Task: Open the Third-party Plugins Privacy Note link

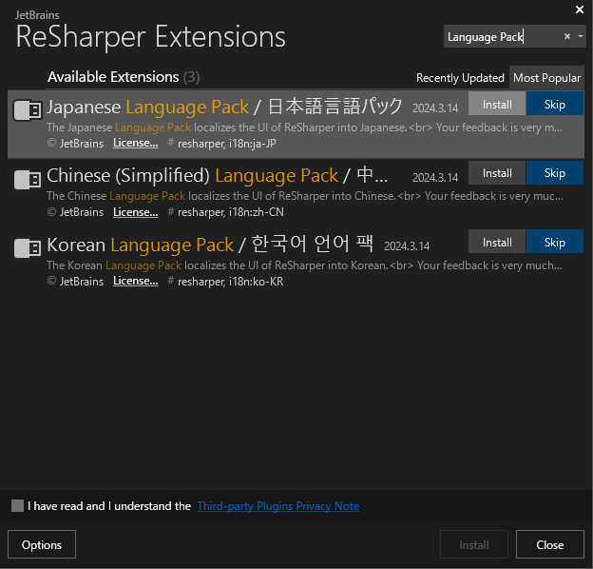Action: tap(277, 506)
